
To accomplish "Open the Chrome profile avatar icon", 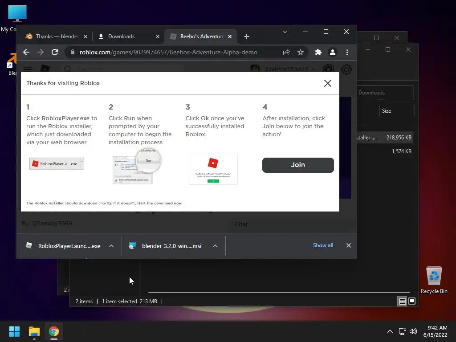I will [332, 53].
